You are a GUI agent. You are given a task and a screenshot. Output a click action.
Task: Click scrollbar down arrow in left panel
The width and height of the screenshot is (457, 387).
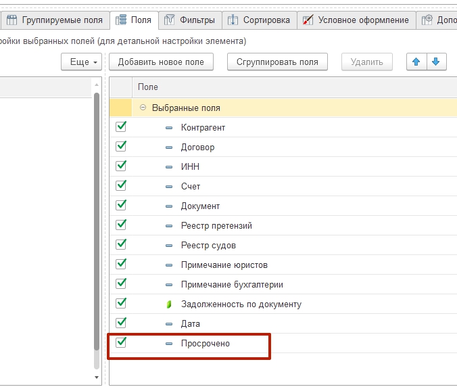(x=96, y=376)
